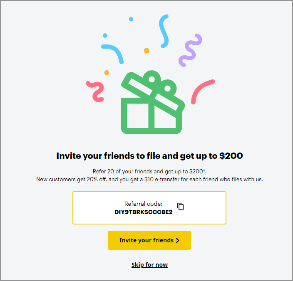Click the heading about getting up to $200
This screenshot has height=281, width=293.
click(x=149, y=156)
